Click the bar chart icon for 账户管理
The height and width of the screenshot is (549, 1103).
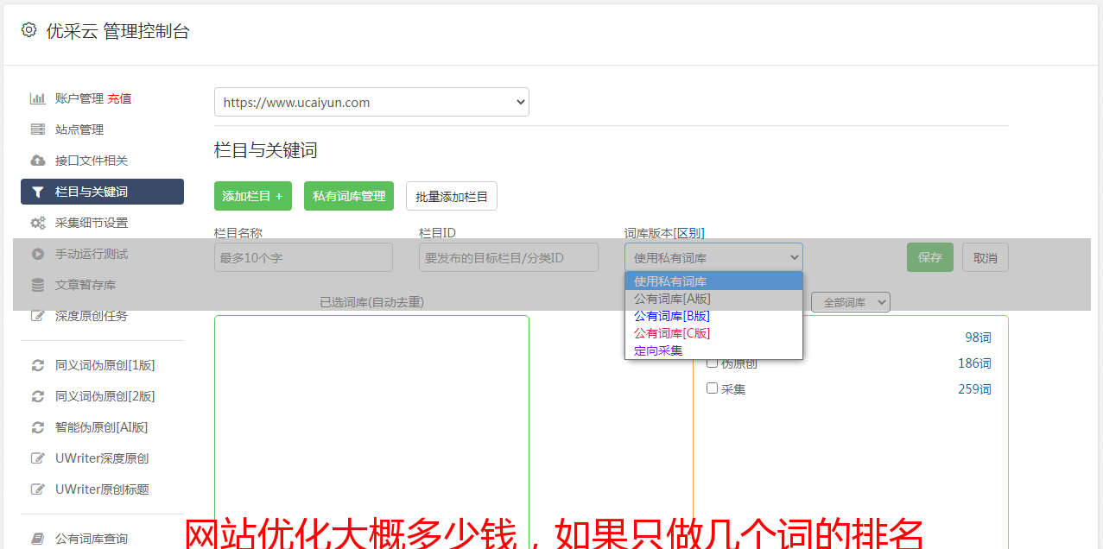pyautogui.click(x=38, y=98)
